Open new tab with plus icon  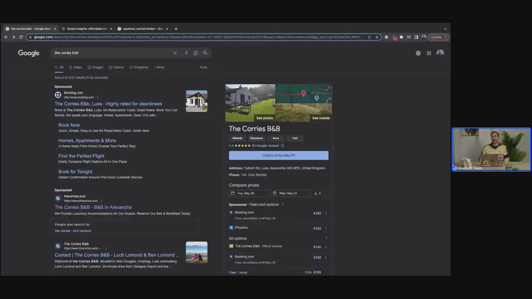[x=176, y=29]
